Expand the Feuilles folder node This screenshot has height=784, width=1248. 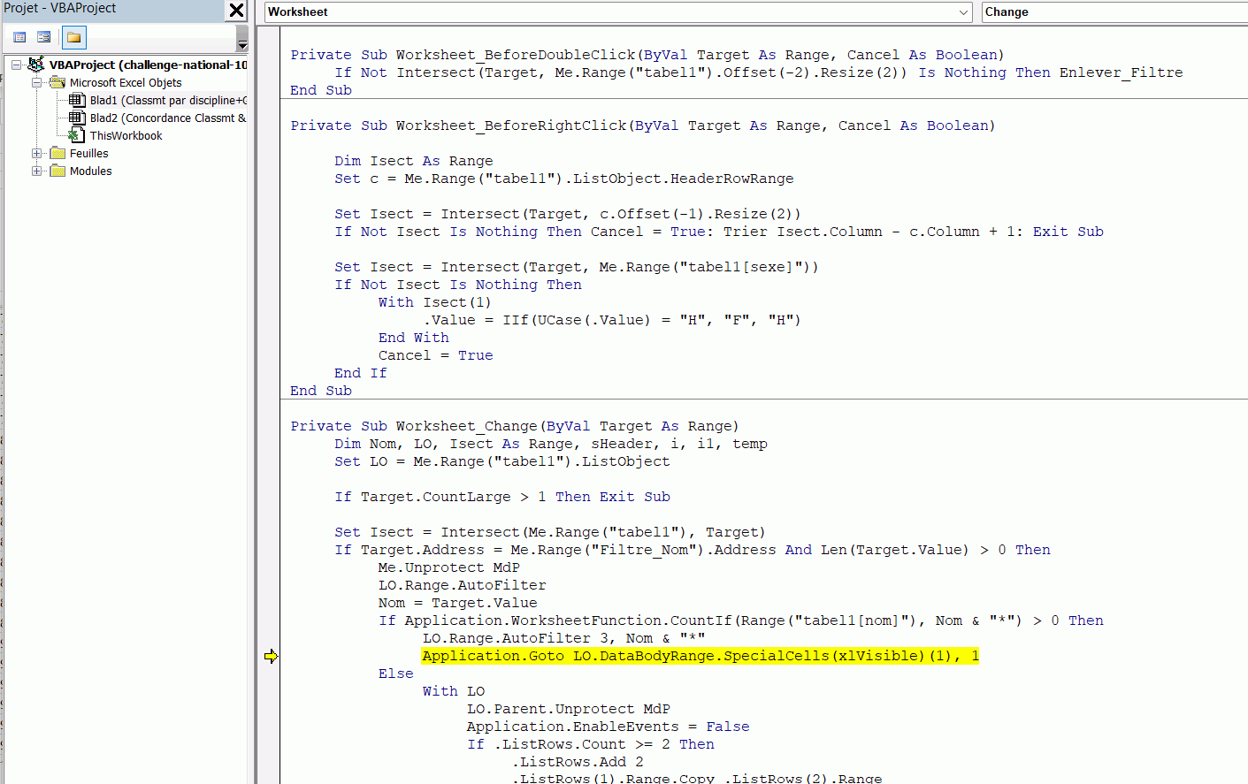click(36, 153)
